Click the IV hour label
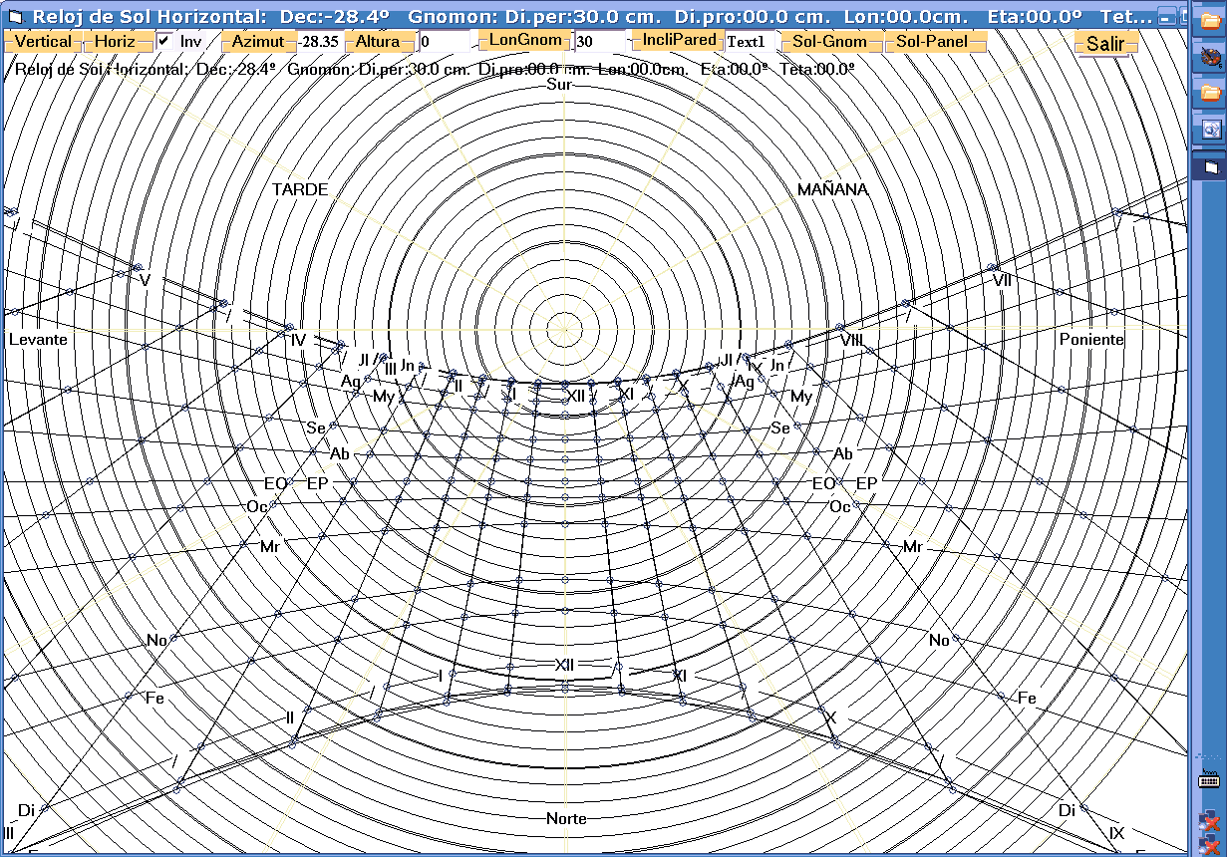1227x857 pixels. point(299,339)
